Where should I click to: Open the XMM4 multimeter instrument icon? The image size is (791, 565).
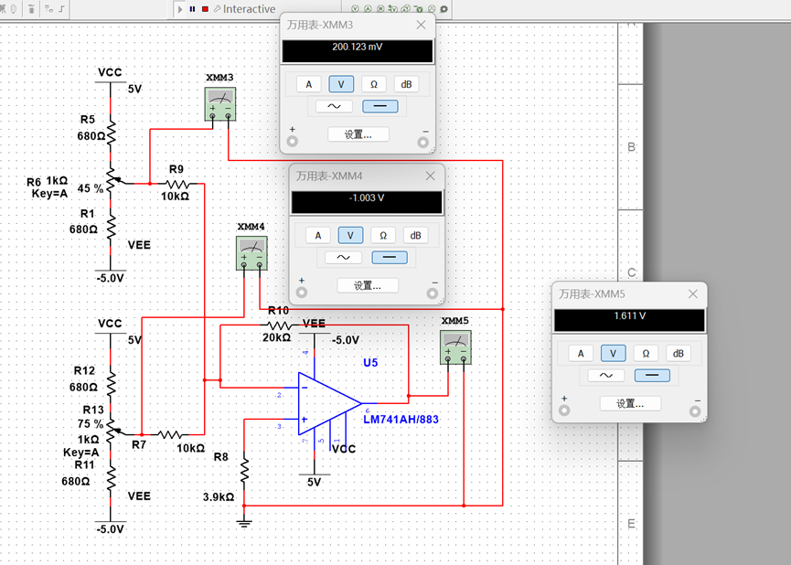click(x=251, y=252)
